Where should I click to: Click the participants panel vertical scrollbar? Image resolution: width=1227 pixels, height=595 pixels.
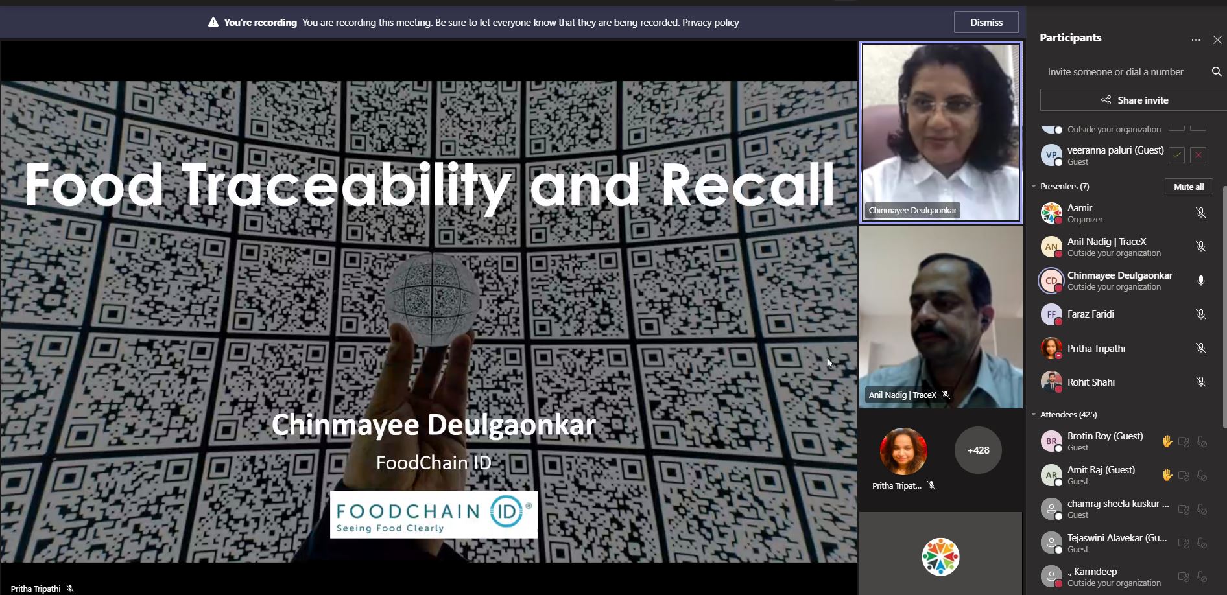(1224, 311)
